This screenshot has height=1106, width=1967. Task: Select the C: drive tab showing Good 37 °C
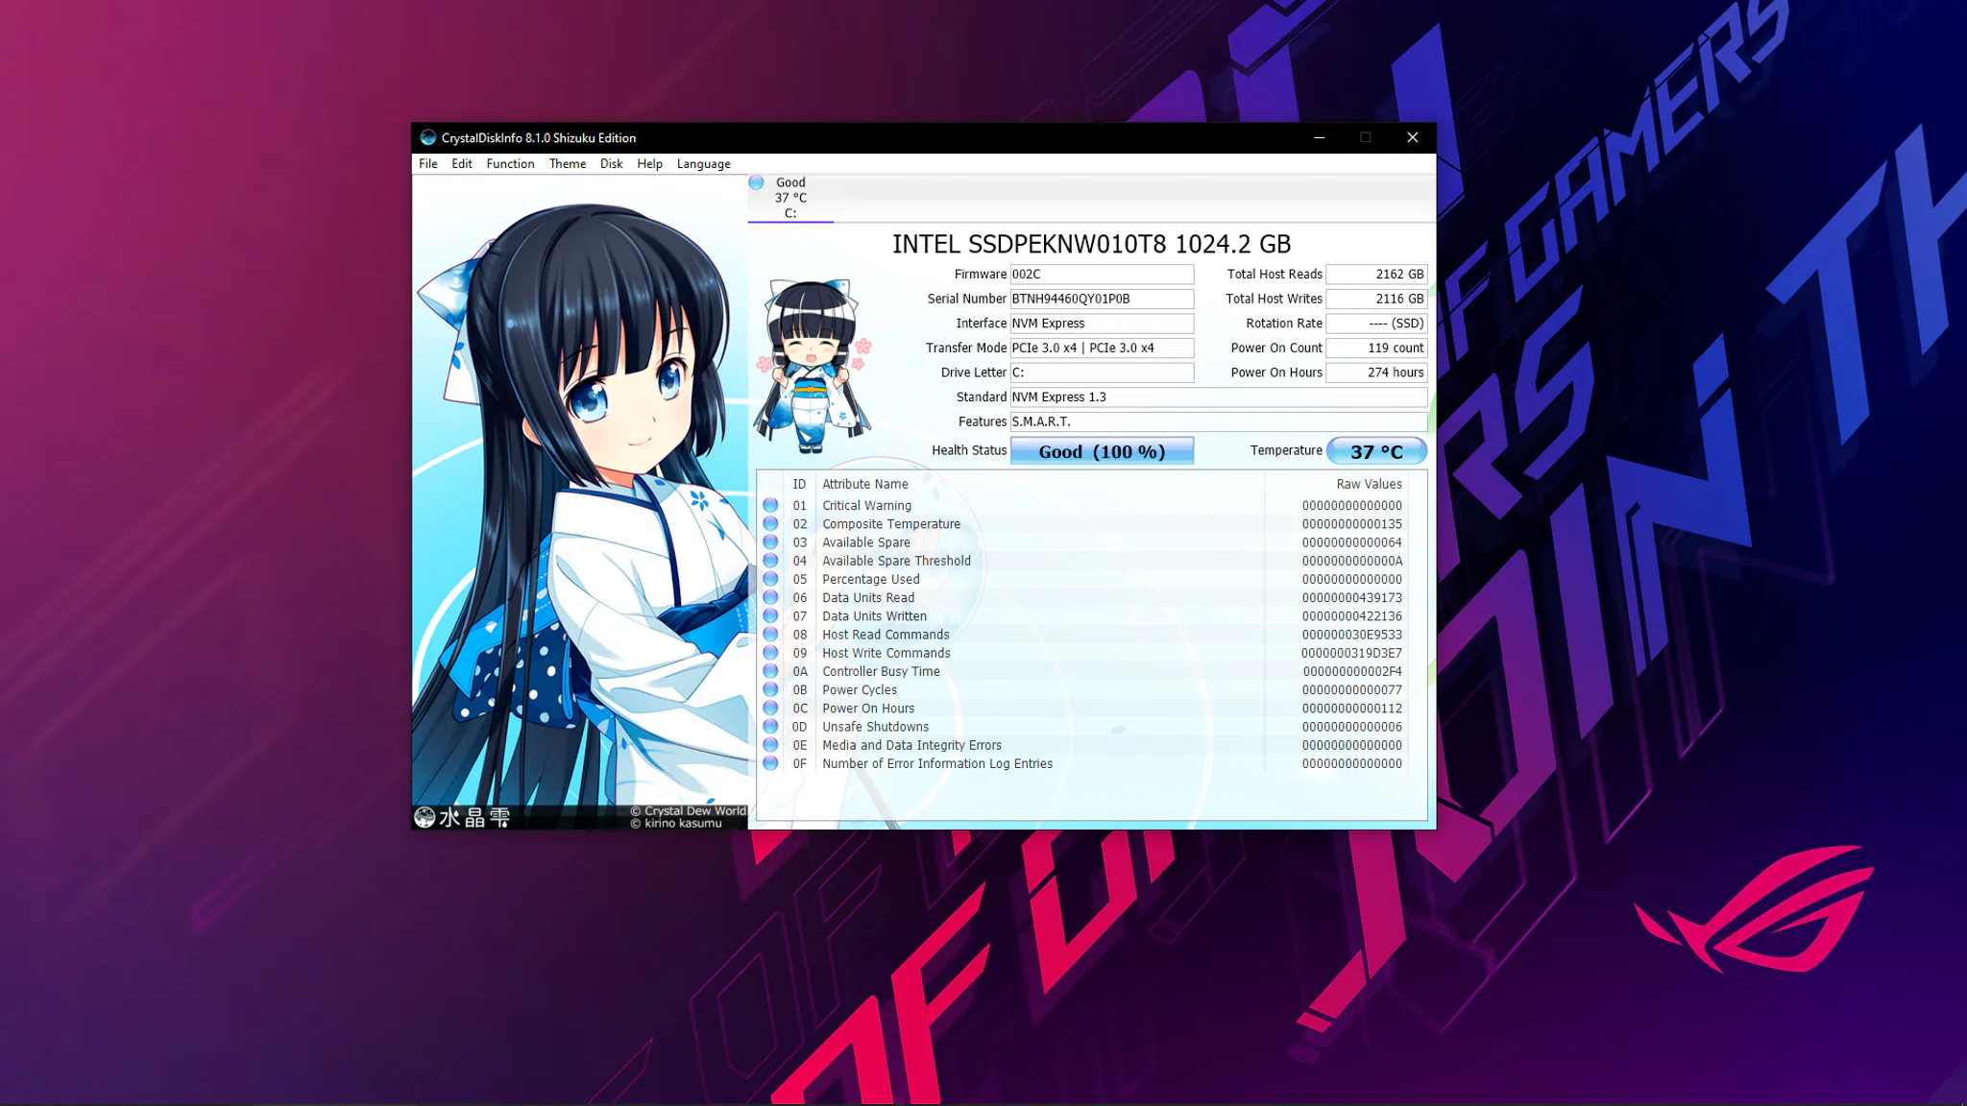coord(790,198)
